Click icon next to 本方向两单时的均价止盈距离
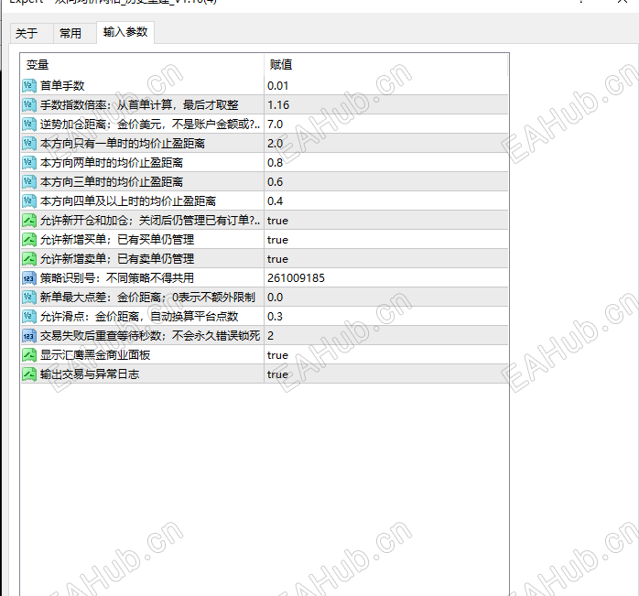This screenshot has height=596, width=639. (29, 163)
